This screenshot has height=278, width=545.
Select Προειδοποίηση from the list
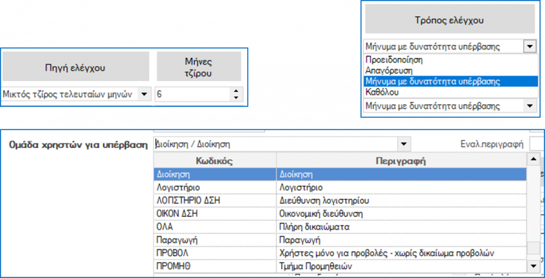451,60
